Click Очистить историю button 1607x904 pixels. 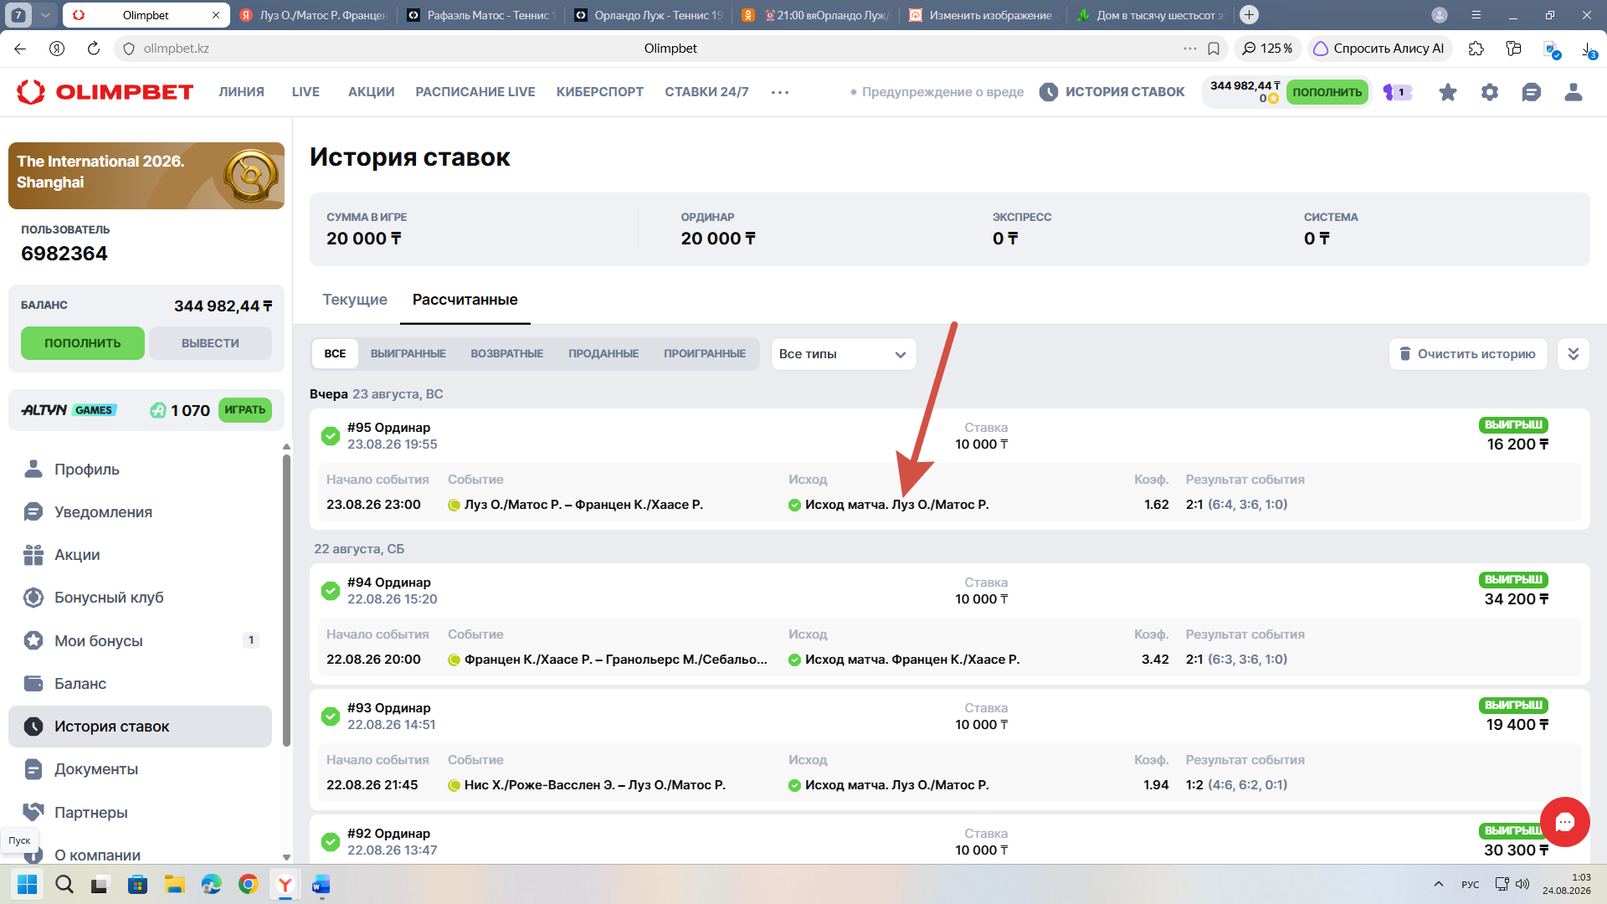click(1468, 354)
